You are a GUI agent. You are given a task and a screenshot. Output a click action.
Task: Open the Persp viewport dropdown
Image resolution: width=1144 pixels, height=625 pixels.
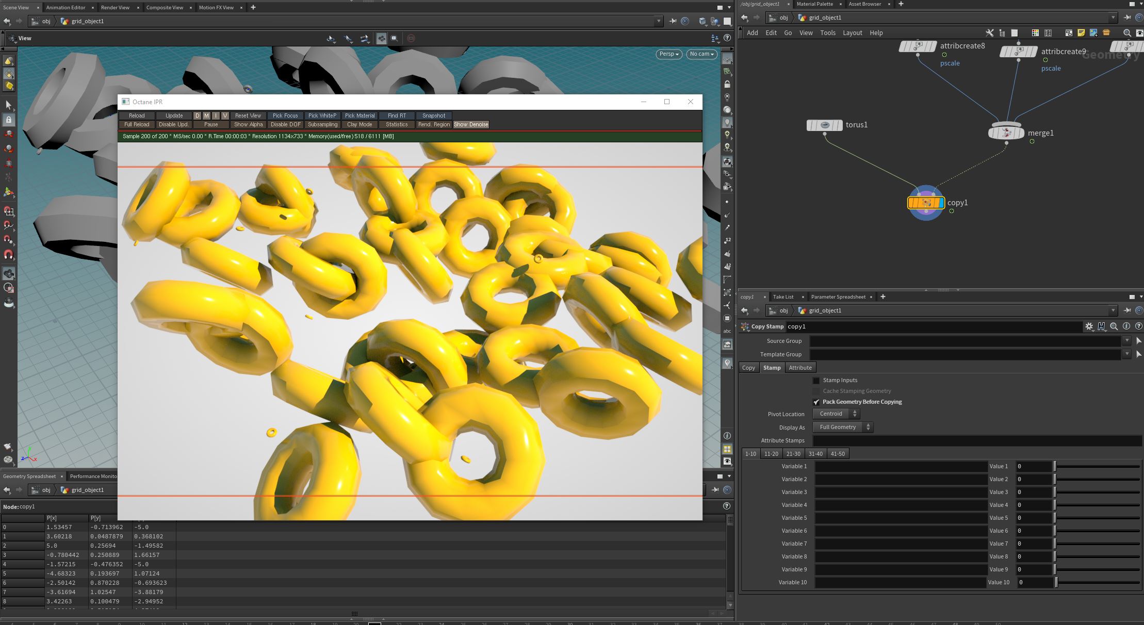click(669, 54)
